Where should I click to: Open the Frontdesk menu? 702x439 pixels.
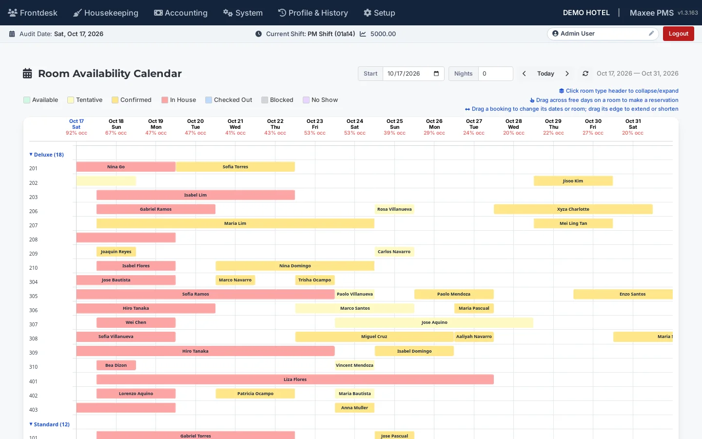(33, 13)
